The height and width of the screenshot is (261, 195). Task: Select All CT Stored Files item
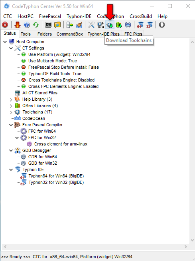tap(40, 93)
